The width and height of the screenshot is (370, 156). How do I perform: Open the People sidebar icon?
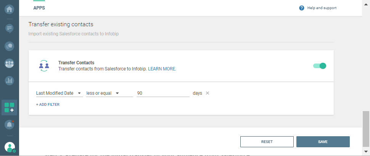(x=10, y=63)
